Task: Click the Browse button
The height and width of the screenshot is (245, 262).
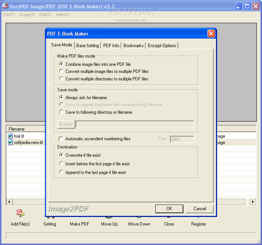Action: coord(66,124)
